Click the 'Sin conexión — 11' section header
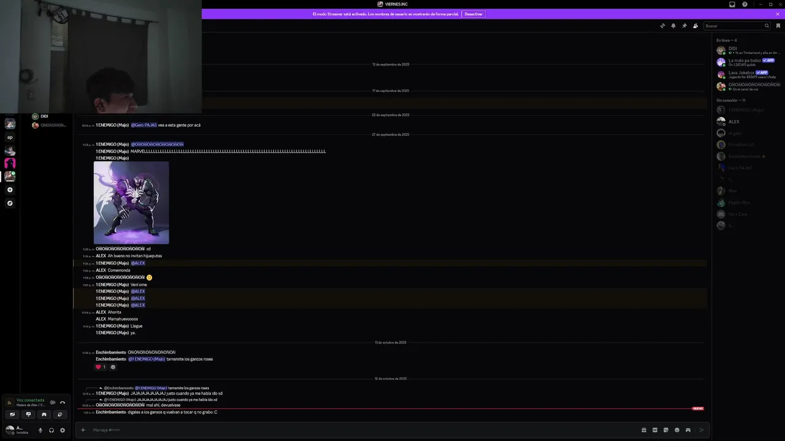 731,100
